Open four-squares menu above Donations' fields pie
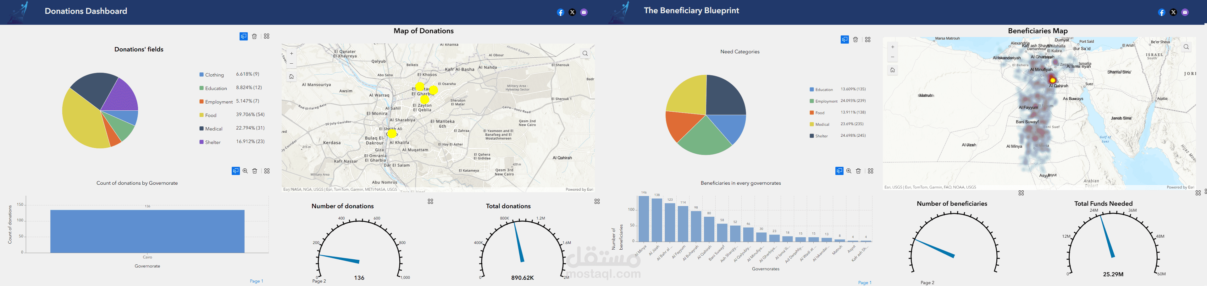Image resolution: width=1207 pixels, height=286 pixels. pos(267,36)
